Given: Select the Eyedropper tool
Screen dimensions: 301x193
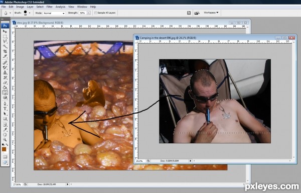Looking at the screenshot, I should click(x=5, y=130).
